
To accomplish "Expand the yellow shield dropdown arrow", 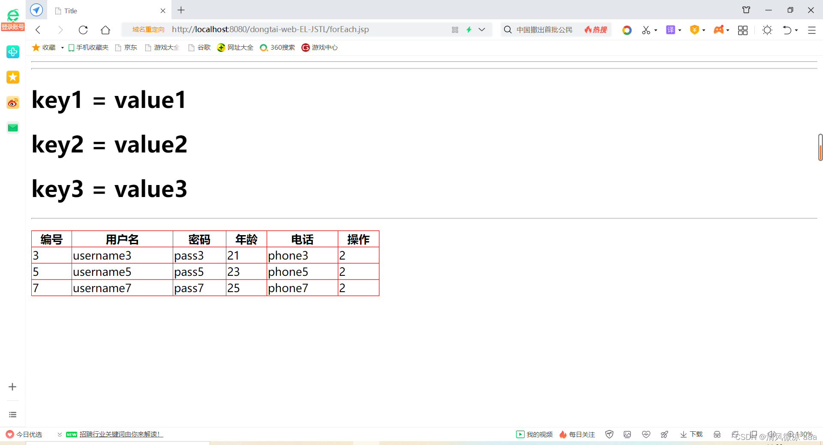I will point(704,30).
